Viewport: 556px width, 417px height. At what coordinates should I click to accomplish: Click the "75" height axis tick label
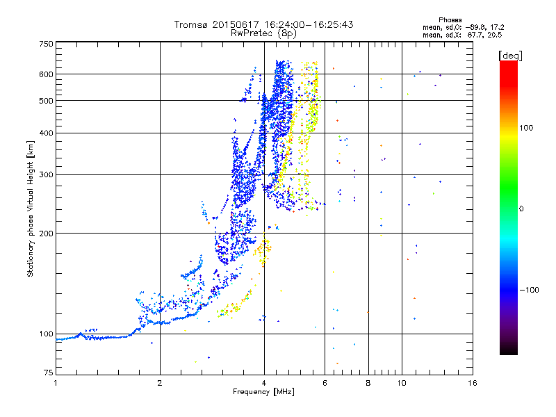point(49,373)
